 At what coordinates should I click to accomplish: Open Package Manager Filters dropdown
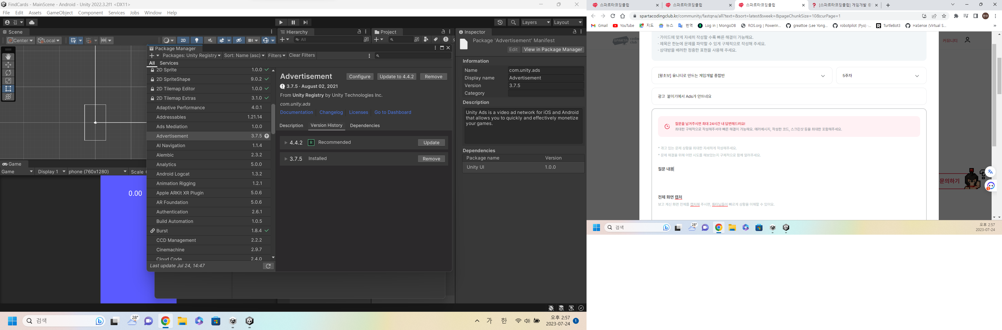(x=276, y=56)
